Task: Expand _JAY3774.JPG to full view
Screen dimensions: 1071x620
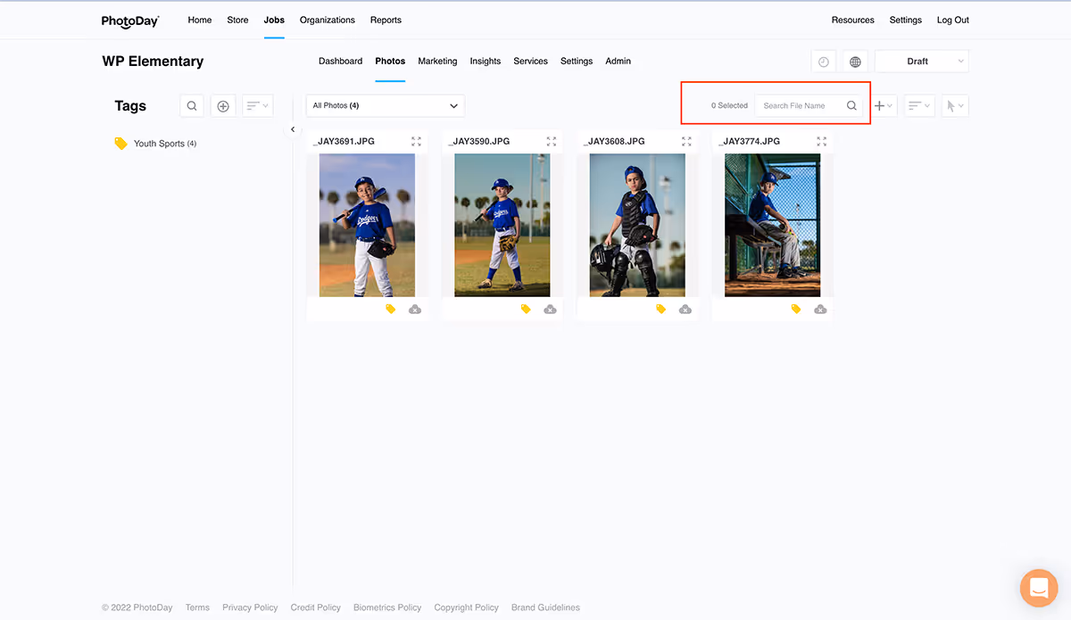Action: pyautogui.click(x=821, y=141)
